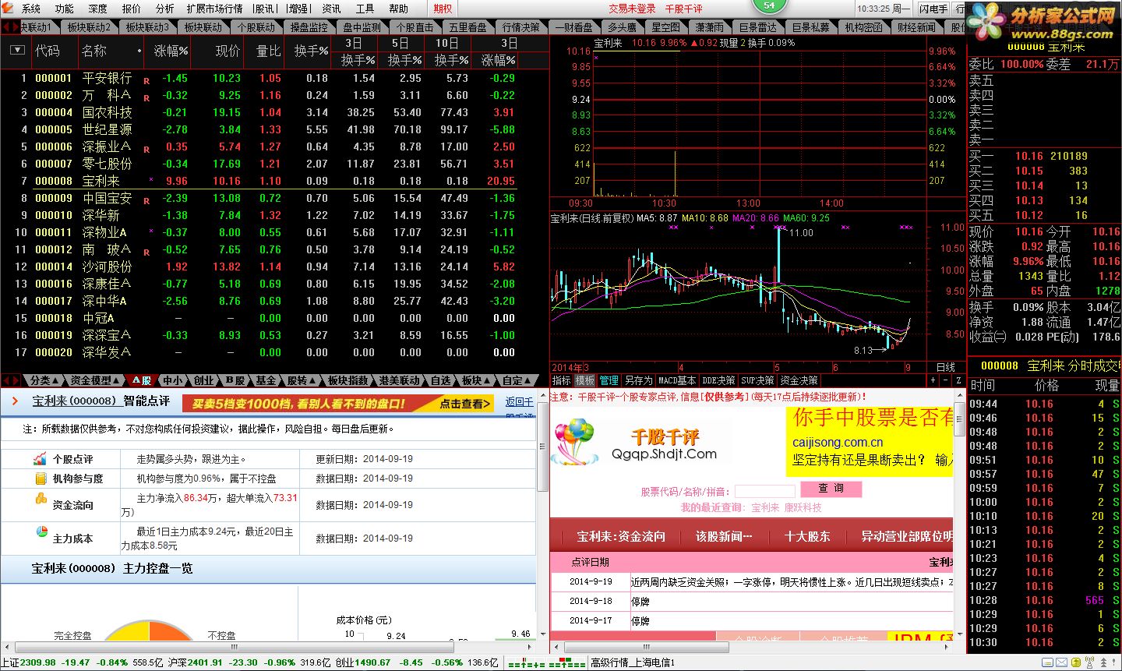Switch to the 期权 tab
Screen dimensions: 1122x671
point(443,9)
